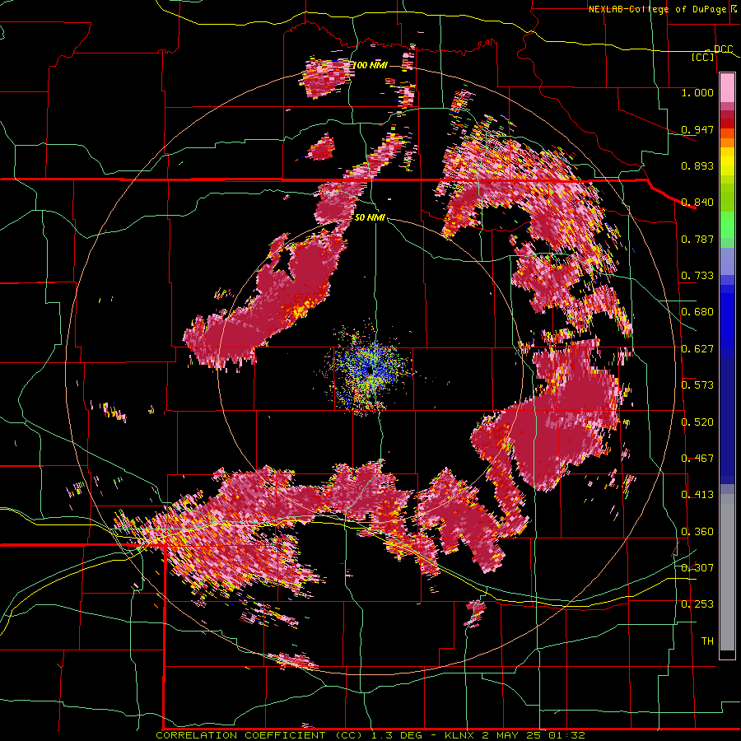The width and height of the screenshot is (741, 741).
Task: Click the 01:32 timestamp in caption
Action: click(x=567, y=735)
